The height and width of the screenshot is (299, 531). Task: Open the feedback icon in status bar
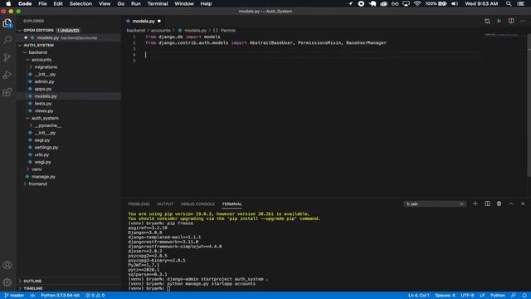(x=514, y=296)
